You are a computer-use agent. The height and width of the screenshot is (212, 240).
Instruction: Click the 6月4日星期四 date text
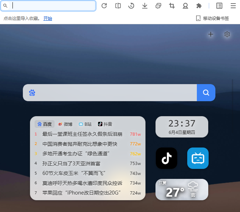pyautogui.click(x=182, y=133)
